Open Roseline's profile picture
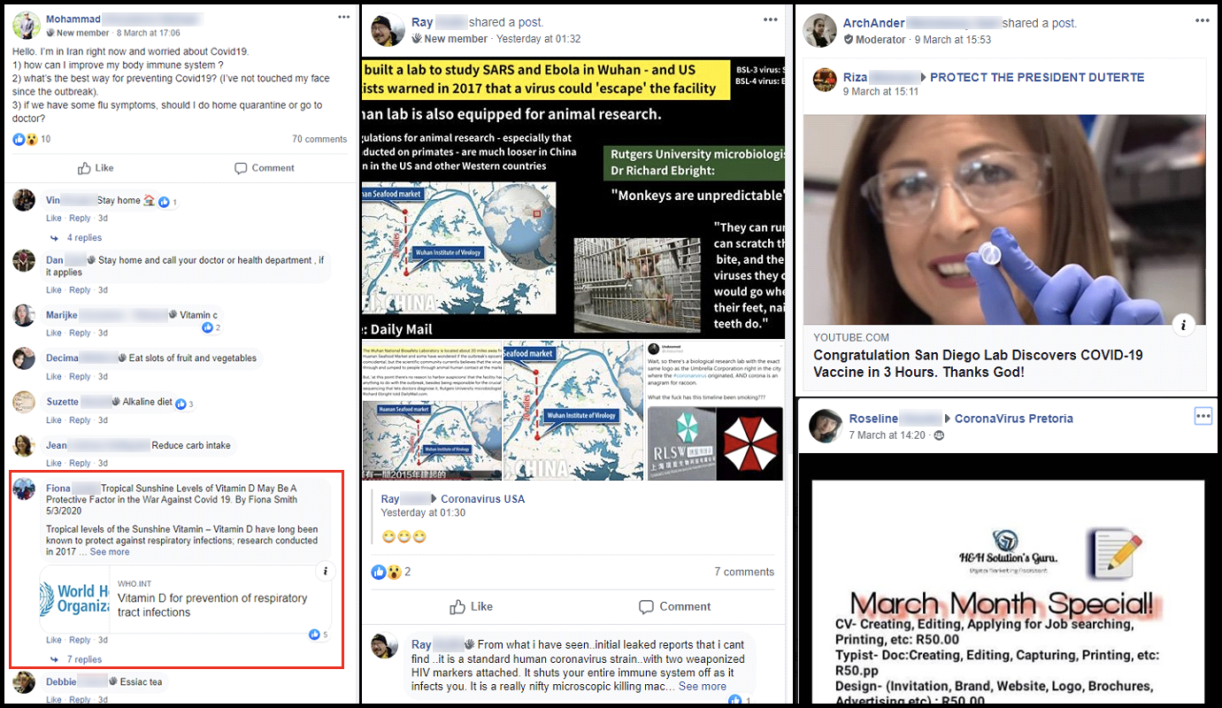1222x708 pixels. (825, 427)
